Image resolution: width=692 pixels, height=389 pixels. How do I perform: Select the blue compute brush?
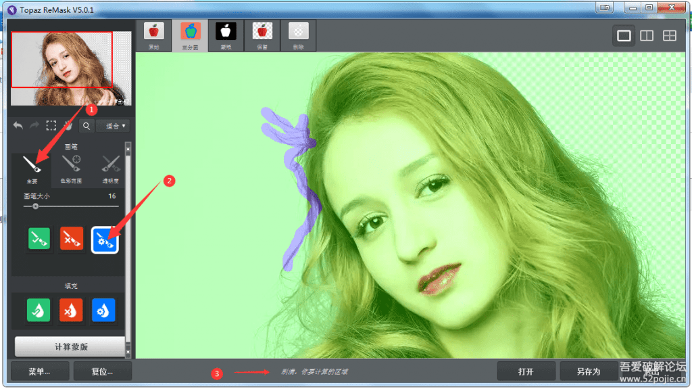click(x=105, y=239)
